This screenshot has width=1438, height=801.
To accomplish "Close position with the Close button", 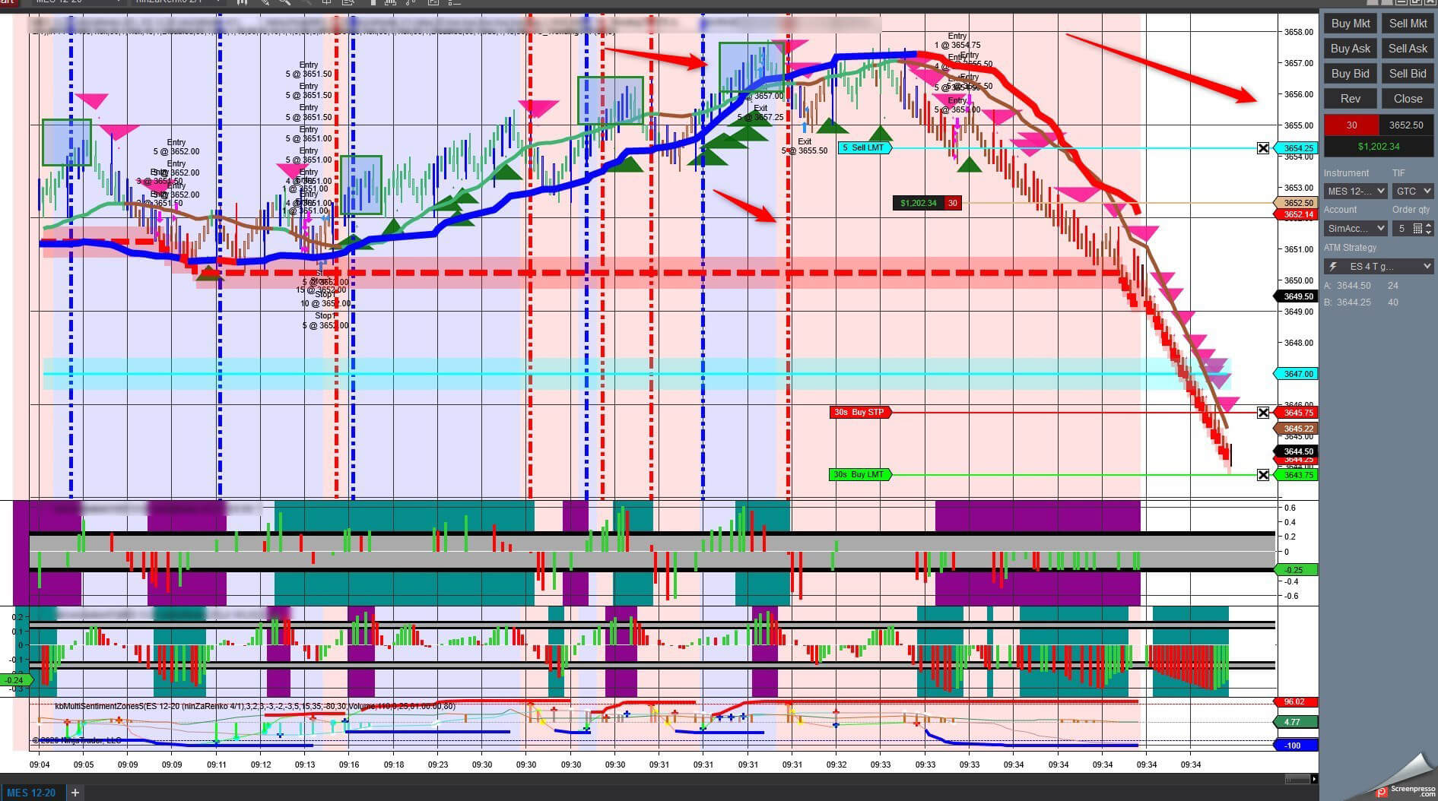I will tap(1408, 99).
